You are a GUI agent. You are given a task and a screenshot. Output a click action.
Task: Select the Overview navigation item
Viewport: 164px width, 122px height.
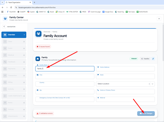pyautogui.click(x=14, y=35)
